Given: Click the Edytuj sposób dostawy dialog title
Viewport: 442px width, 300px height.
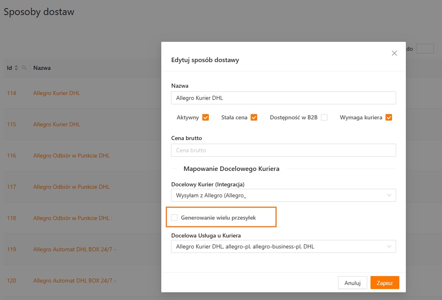Looking at the screenshot, I should pos(205,60).
